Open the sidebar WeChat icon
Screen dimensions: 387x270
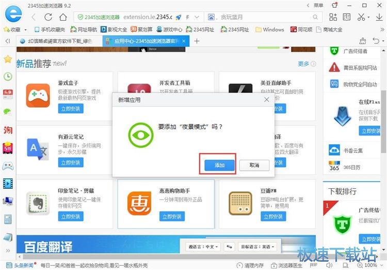8,112
